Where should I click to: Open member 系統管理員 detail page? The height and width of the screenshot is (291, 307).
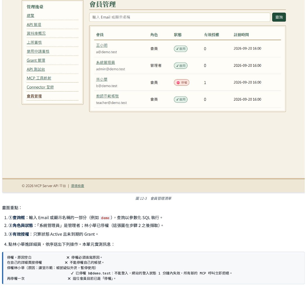click(105, 62)
